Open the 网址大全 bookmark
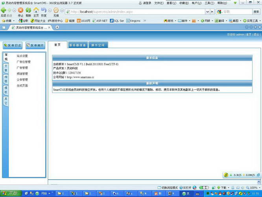 (38, 21)
